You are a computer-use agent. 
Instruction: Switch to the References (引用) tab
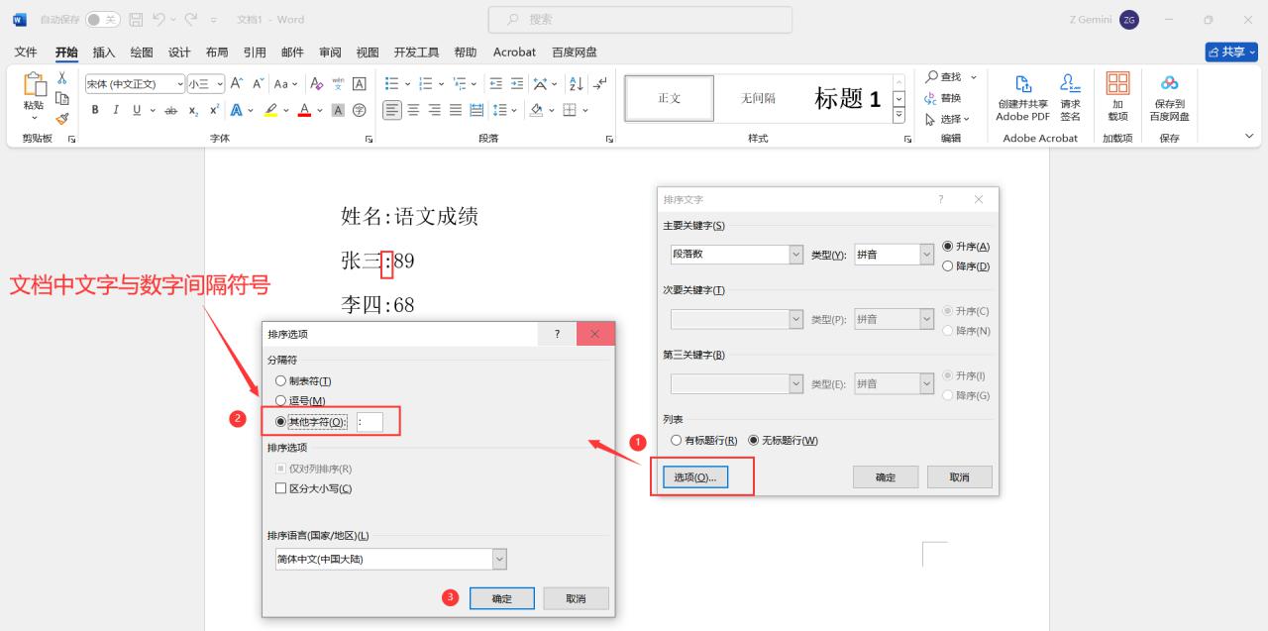pos(255,53)
